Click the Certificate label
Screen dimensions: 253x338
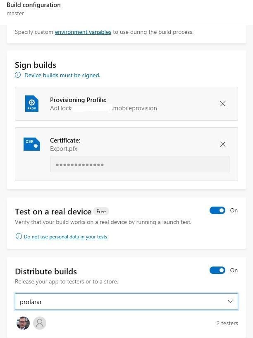(65, 140)
